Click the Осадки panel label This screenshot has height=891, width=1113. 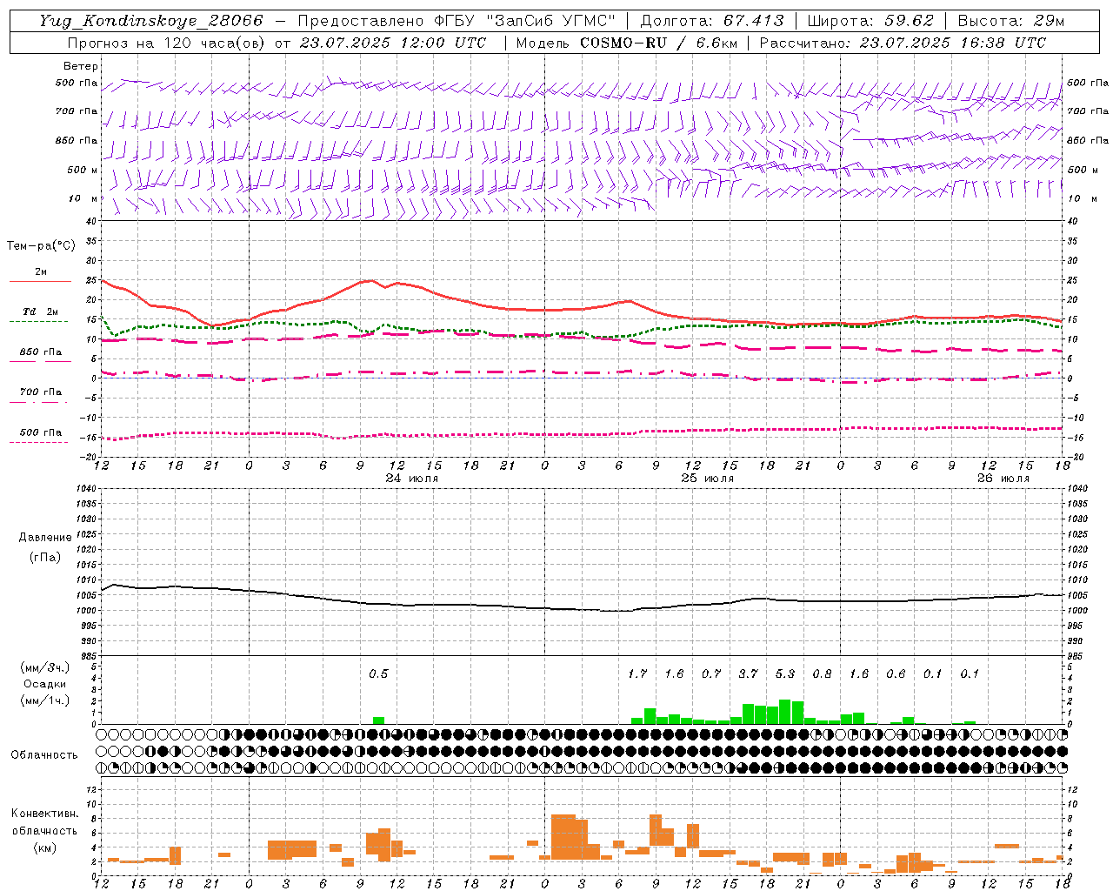tap(45, 684)
